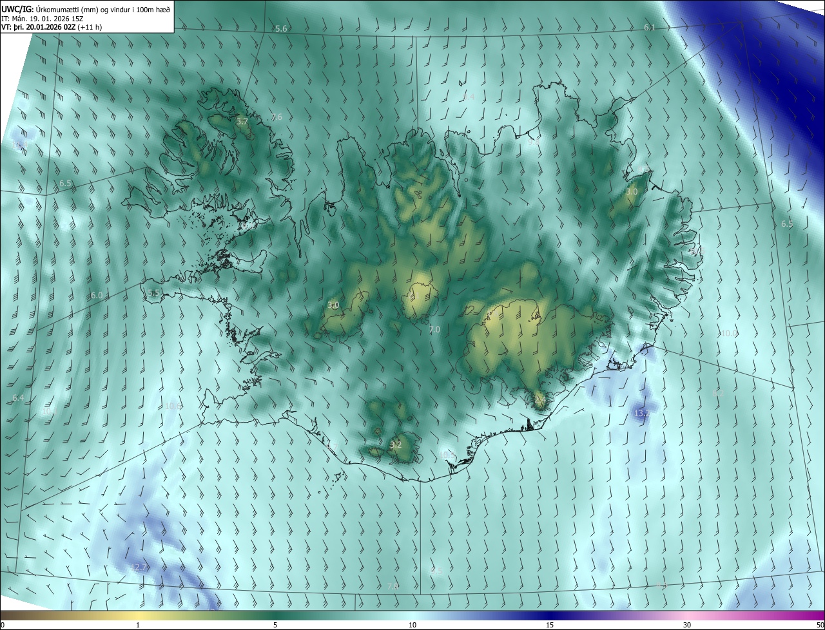Screen dimensions: 825x630
Task: Select the 6.0 value west of Snæfellsnes
Action: [x=97, y=295]
